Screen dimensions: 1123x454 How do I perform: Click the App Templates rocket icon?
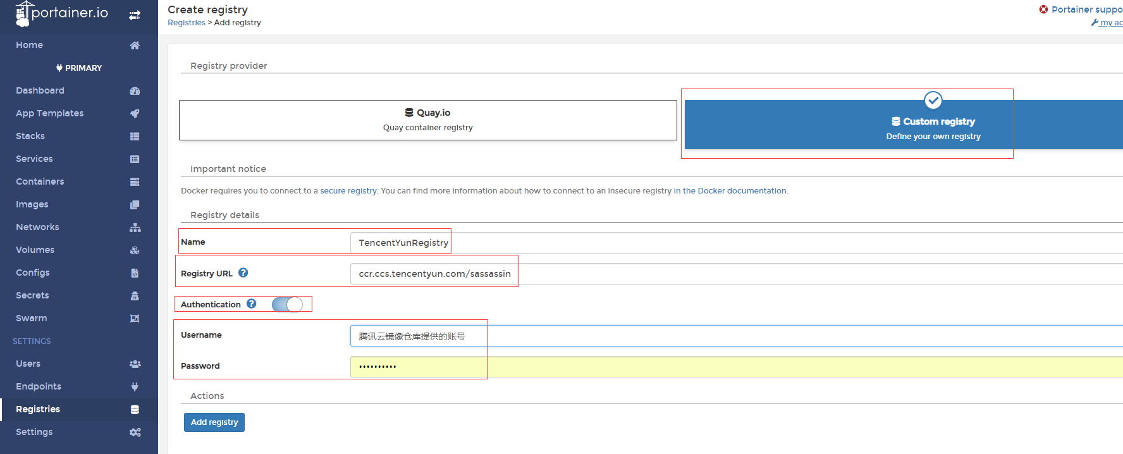click(135, 114)
